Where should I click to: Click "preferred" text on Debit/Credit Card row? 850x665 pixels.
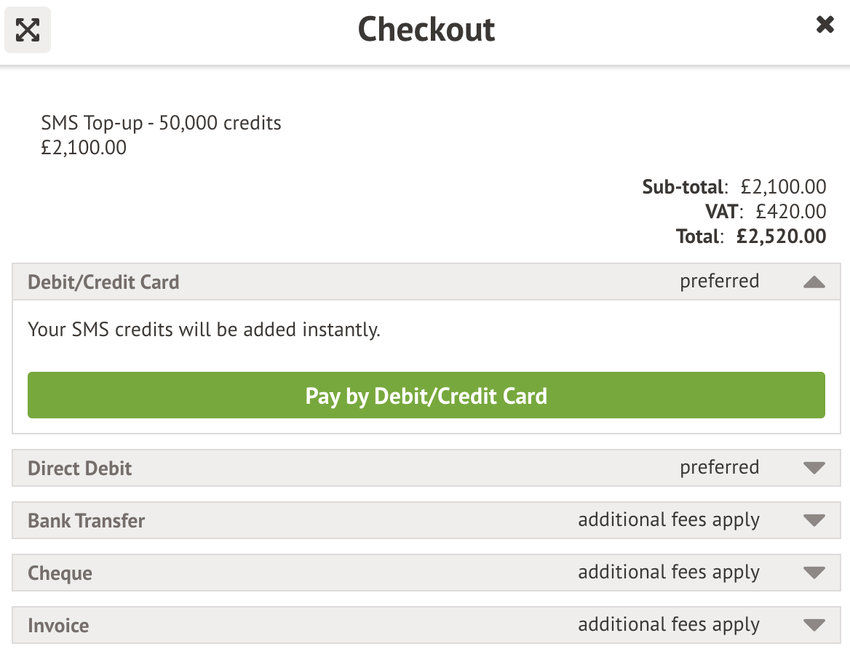719,282
